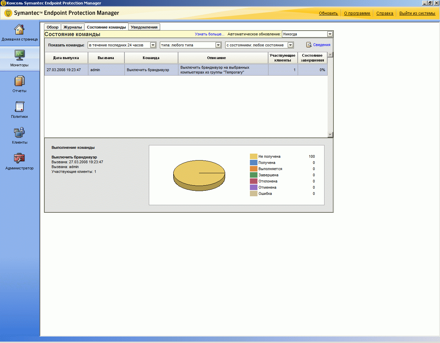This screenshot has height=343, width=440.
Task: Click the Узнать больше link
Action: click(209, 34)
